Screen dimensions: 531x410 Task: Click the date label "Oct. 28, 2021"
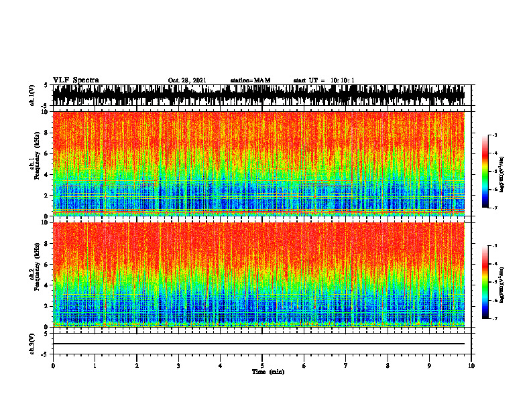(187, 80)
